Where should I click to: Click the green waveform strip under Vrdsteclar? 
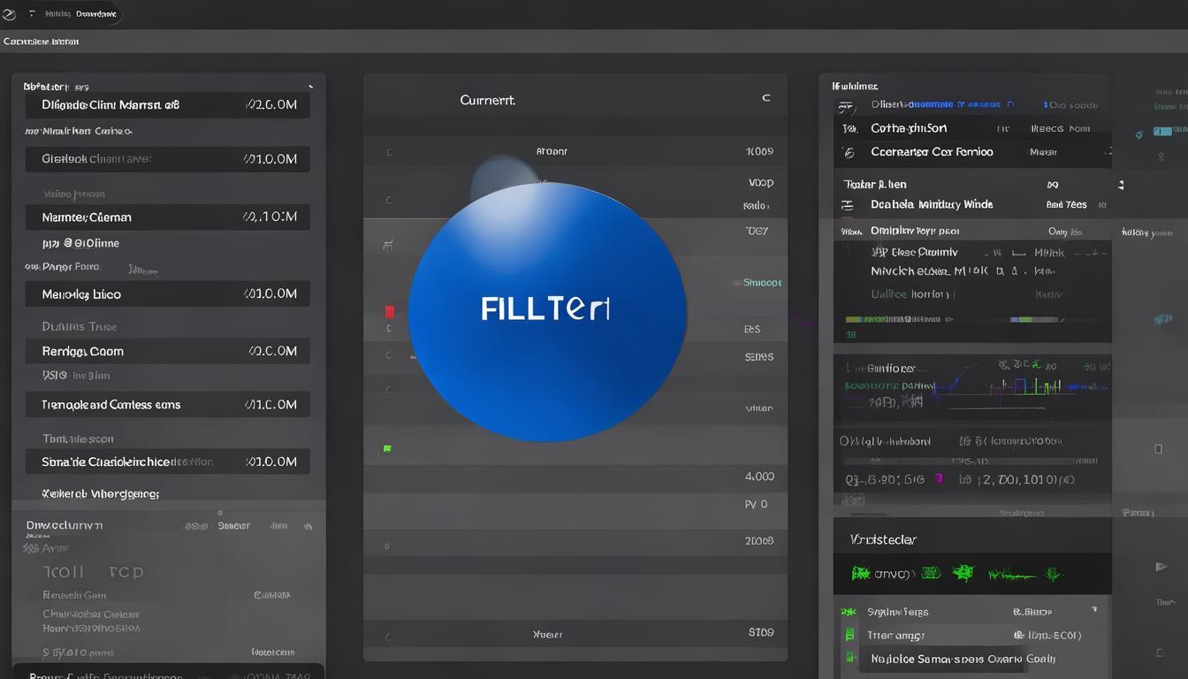click(x=971, y=574)
